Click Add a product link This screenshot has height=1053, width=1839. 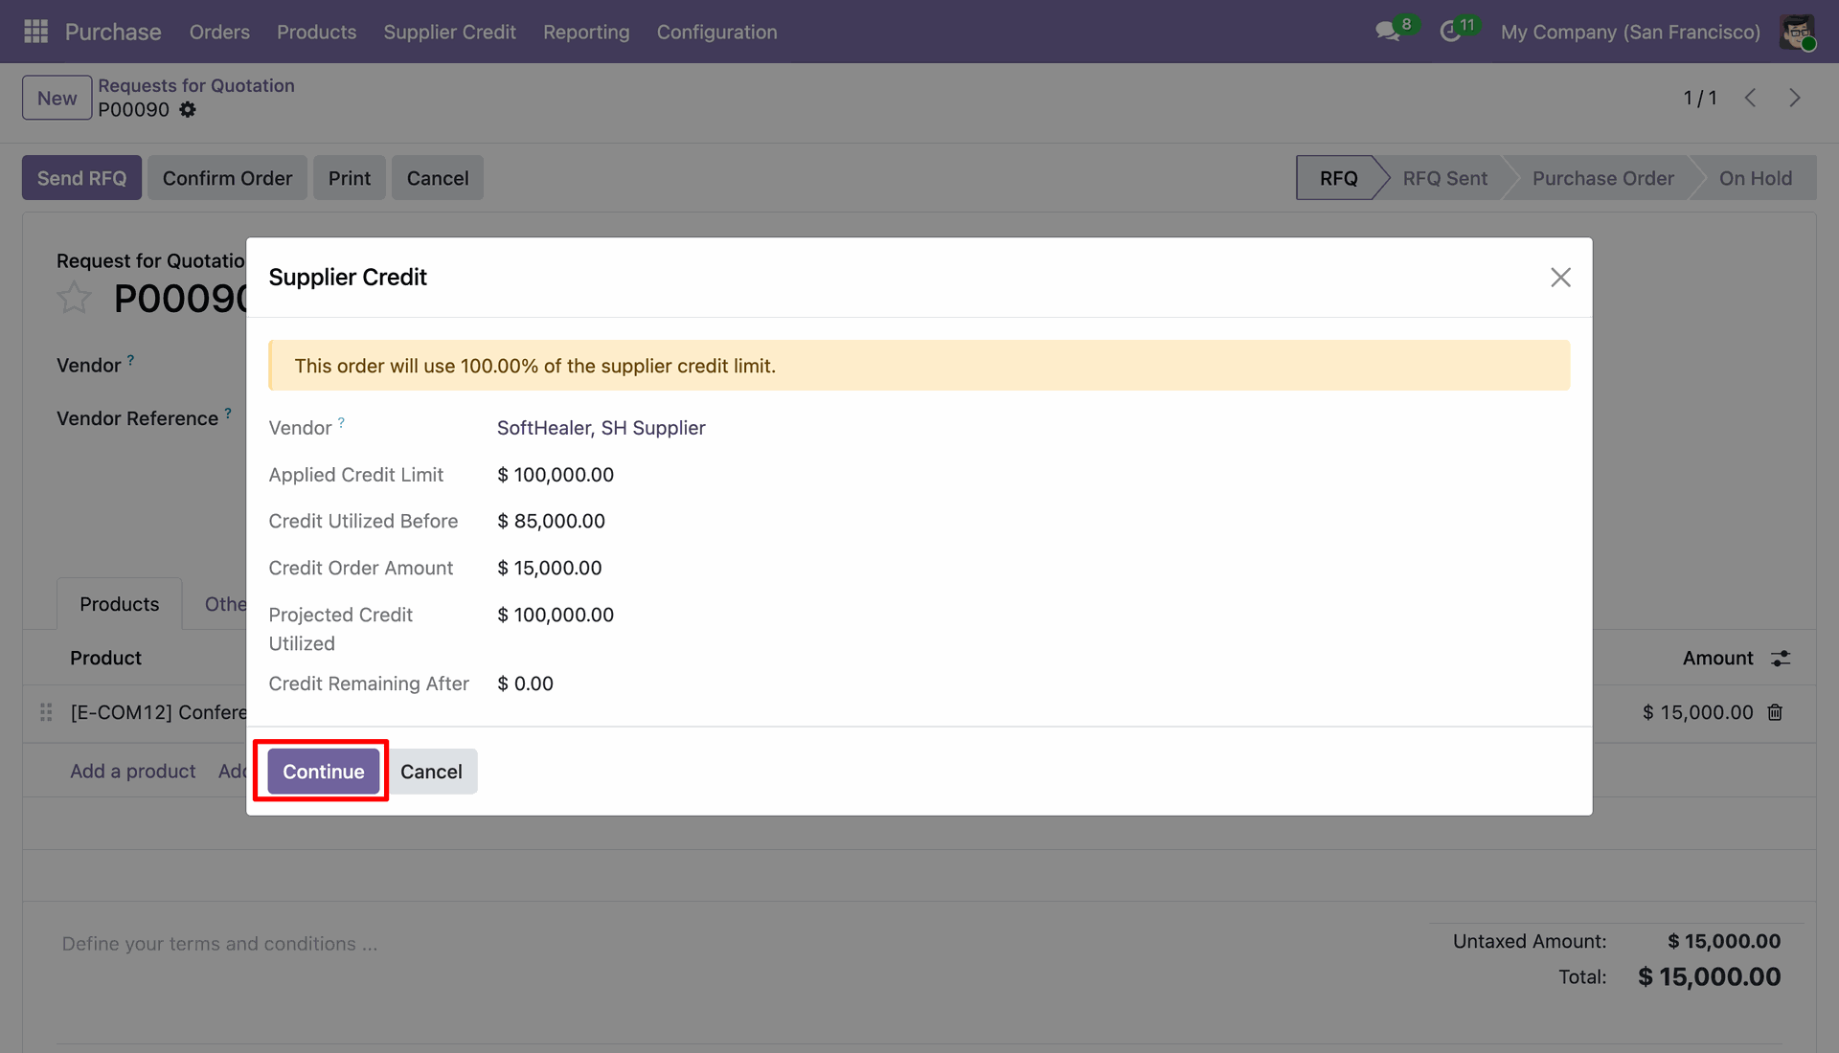pyautogui.click(x=132, y=772)
